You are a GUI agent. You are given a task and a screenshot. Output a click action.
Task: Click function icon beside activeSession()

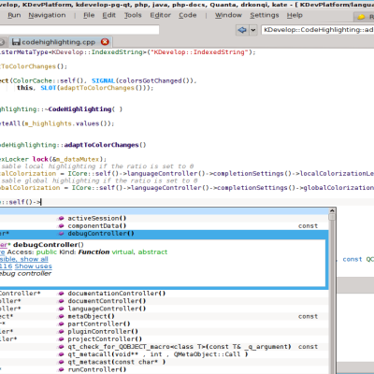(61, 218)
